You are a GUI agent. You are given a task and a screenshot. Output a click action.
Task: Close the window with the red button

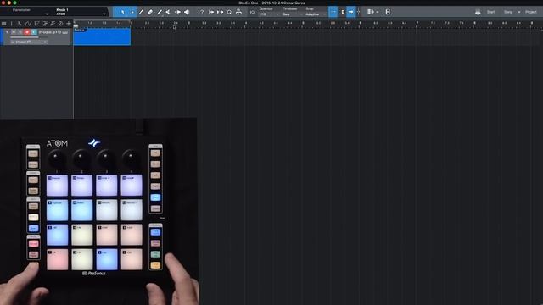coord(3,3)
